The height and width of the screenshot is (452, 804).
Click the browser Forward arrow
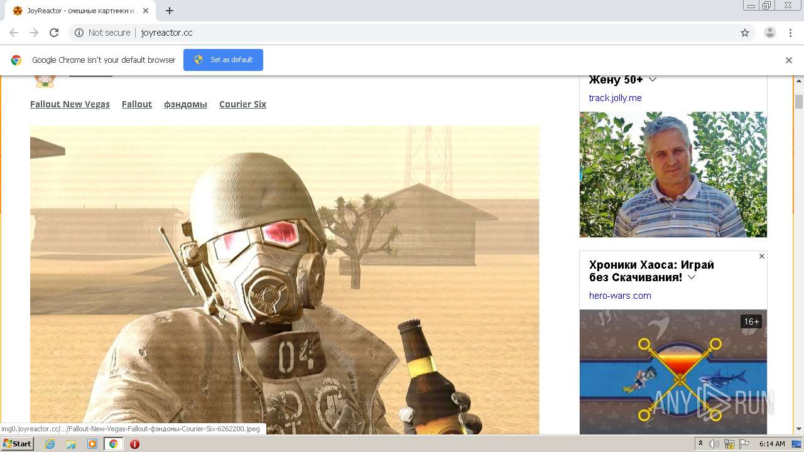coord(34,33)
